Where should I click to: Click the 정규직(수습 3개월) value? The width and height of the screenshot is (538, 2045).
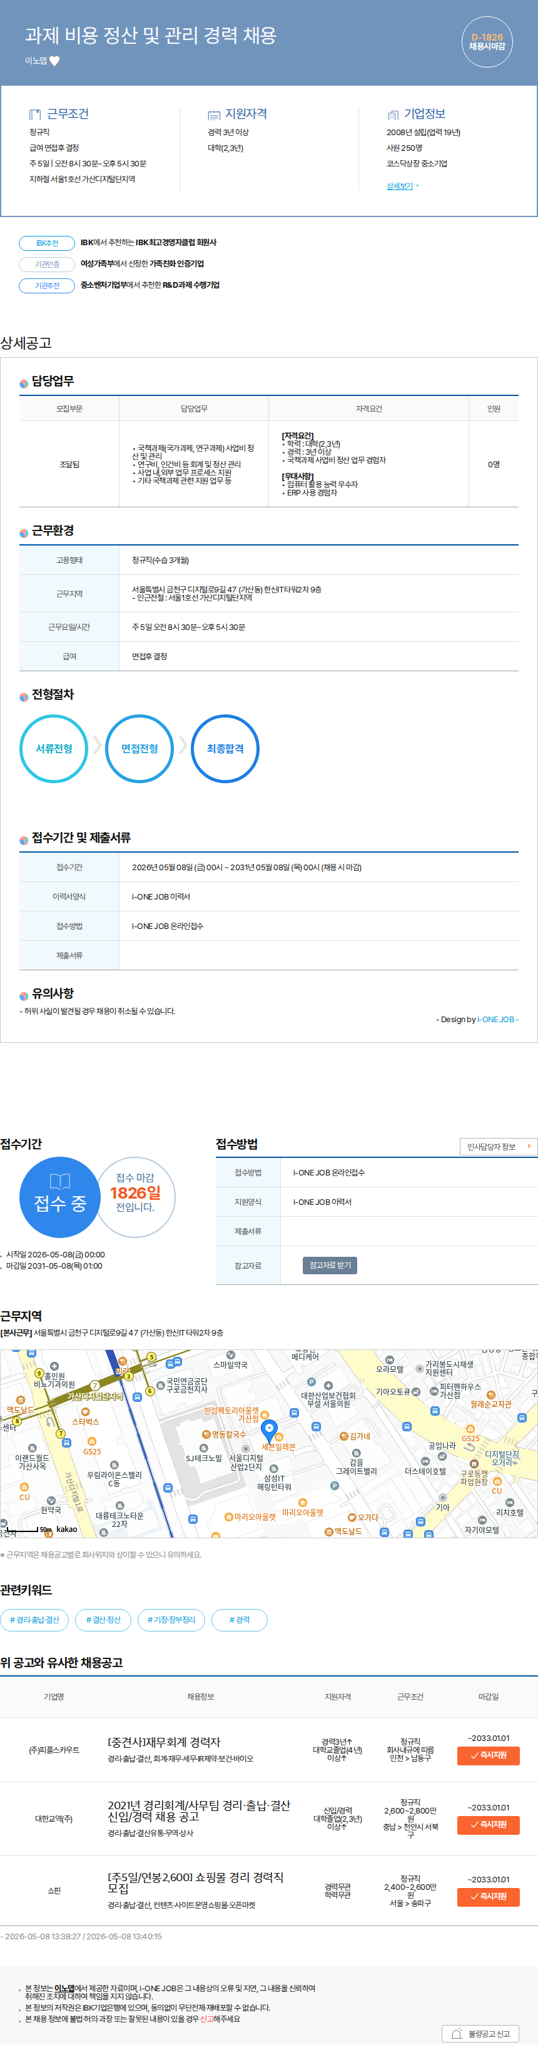pyautogui.click(x=160, y=561)
